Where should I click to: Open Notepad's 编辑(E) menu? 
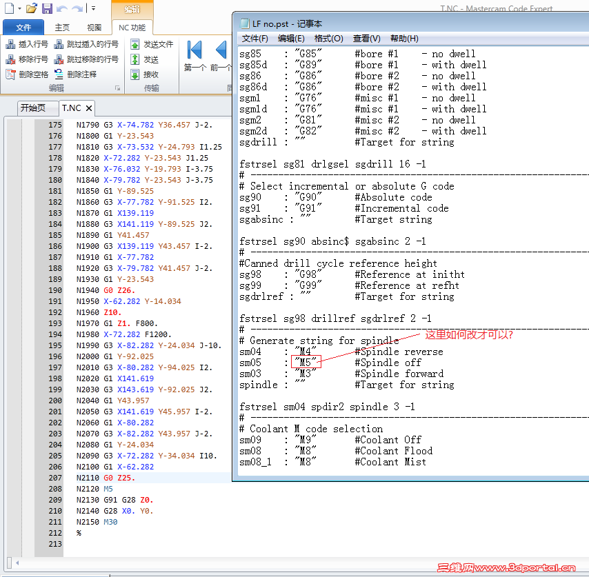[x=290, y=39]
